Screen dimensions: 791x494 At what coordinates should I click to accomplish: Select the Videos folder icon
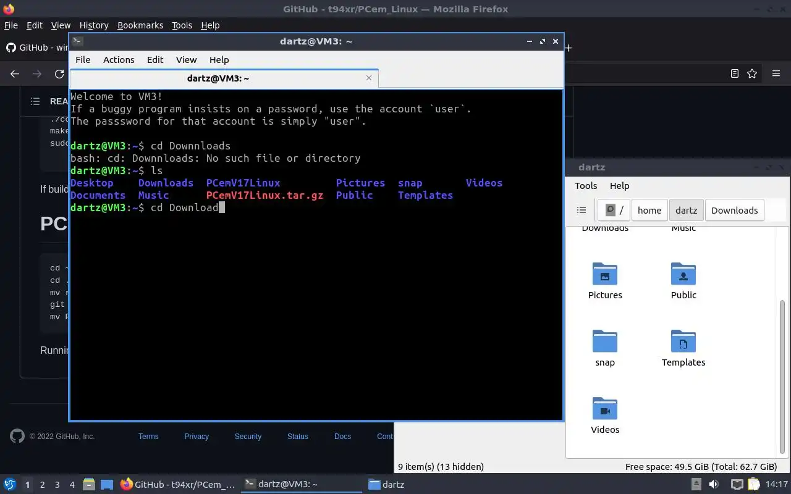point(605,408)
